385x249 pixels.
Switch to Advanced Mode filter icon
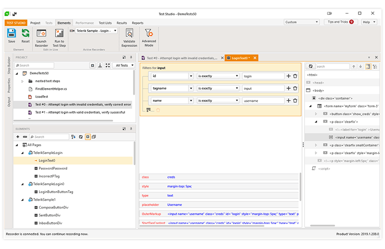click(149, 33)
